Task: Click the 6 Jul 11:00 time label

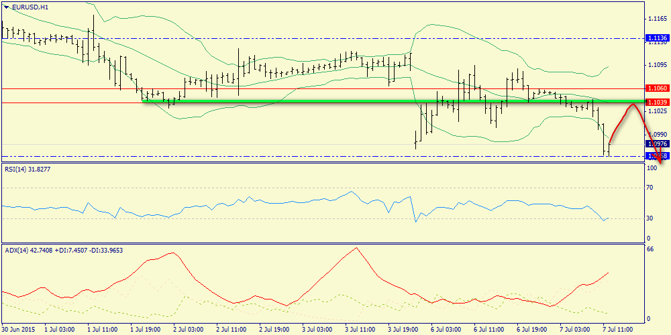Action: tap(490, 330)
